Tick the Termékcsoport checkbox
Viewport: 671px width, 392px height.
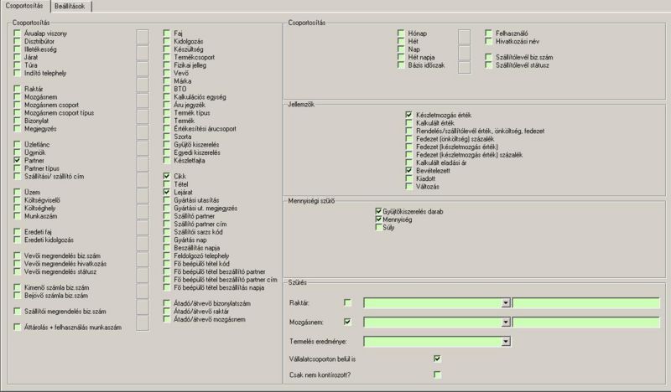click(167, 56)
